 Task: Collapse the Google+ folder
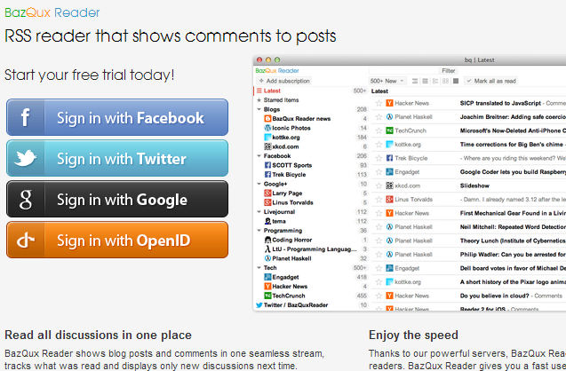coord(259,184)
